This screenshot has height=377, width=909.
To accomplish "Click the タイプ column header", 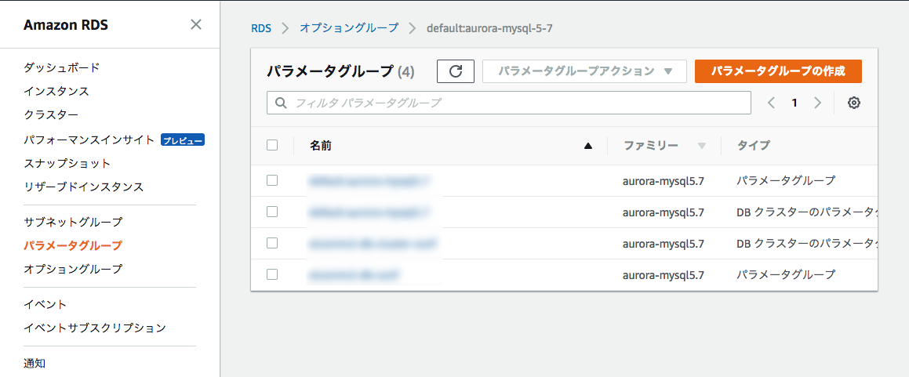I will [754, 146].
